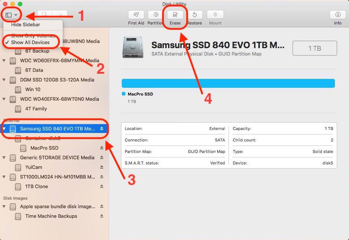Click the 1 TB capacity box
The height and width of the screenshot is (240, 349).
pyautogui.click(x=314, y=48)
